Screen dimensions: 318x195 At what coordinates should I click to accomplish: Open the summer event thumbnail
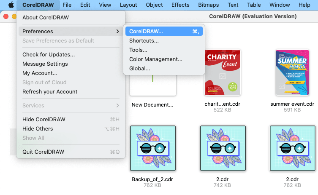click(x=292, y=72)
